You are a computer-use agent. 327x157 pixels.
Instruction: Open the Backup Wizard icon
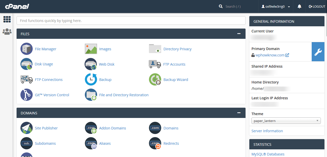155,79
